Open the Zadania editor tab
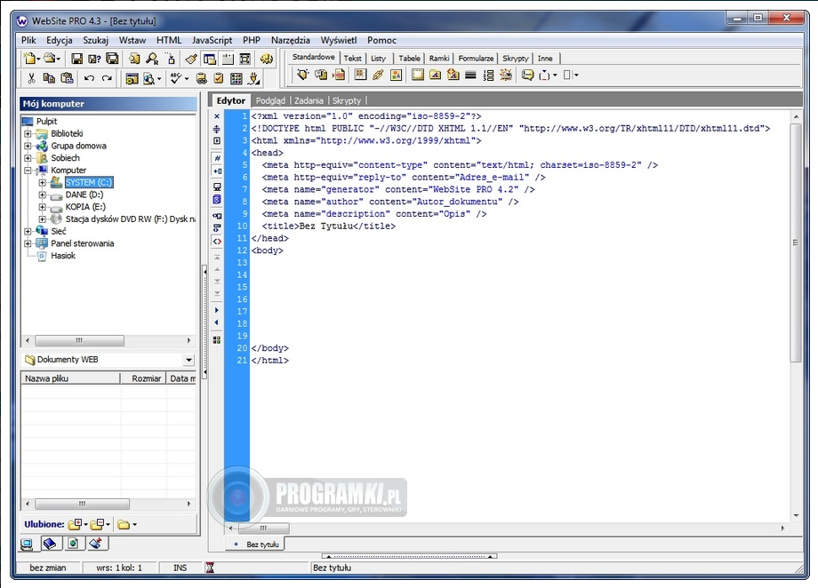Viewport: 818px width, 588px height. tap(309, 100)
